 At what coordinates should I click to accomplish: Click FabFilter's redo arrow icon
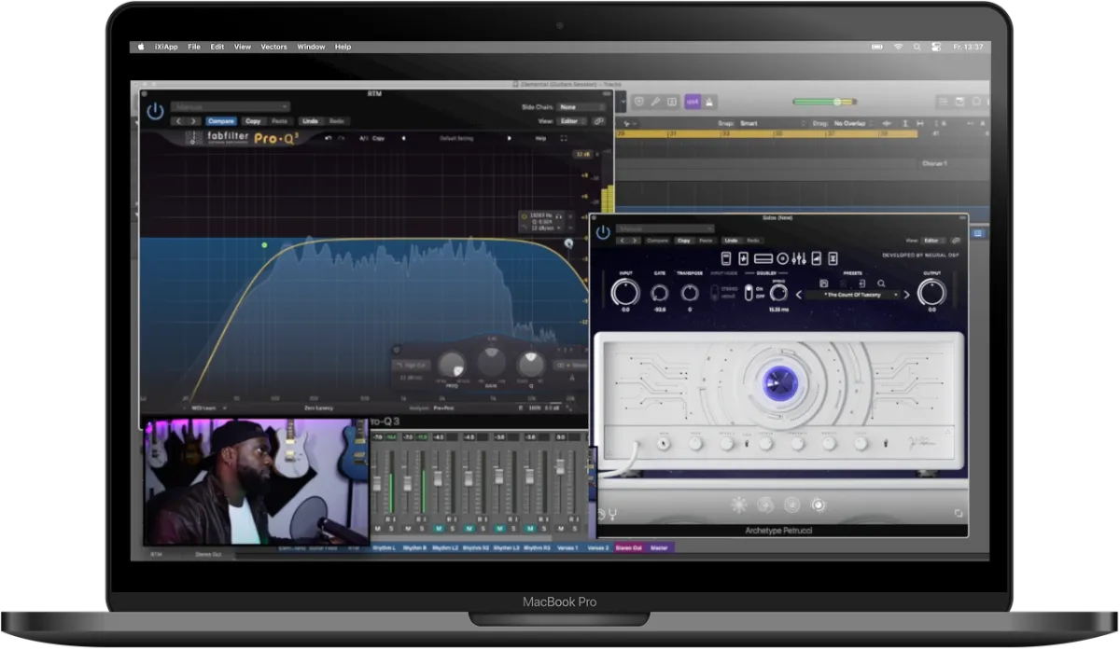[x=342, y=138]
